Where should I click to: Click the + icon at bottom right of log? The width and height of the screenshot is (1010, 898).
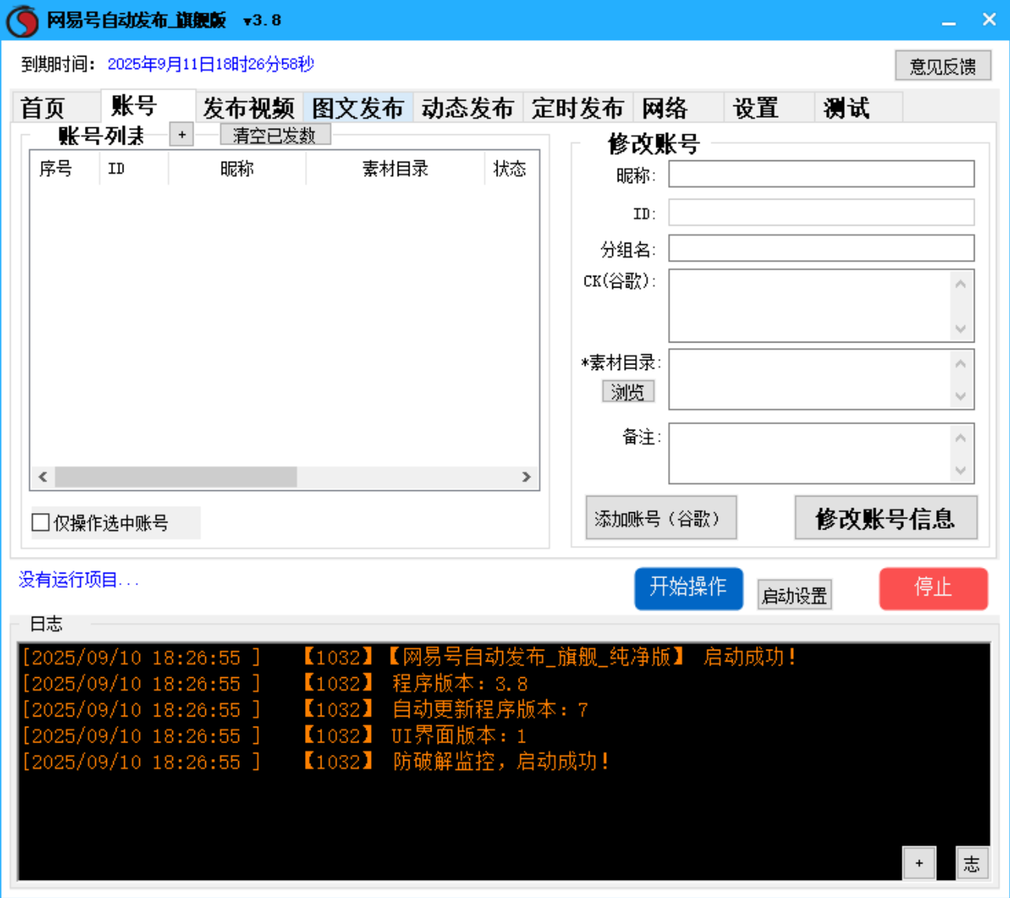pos(917,863)
